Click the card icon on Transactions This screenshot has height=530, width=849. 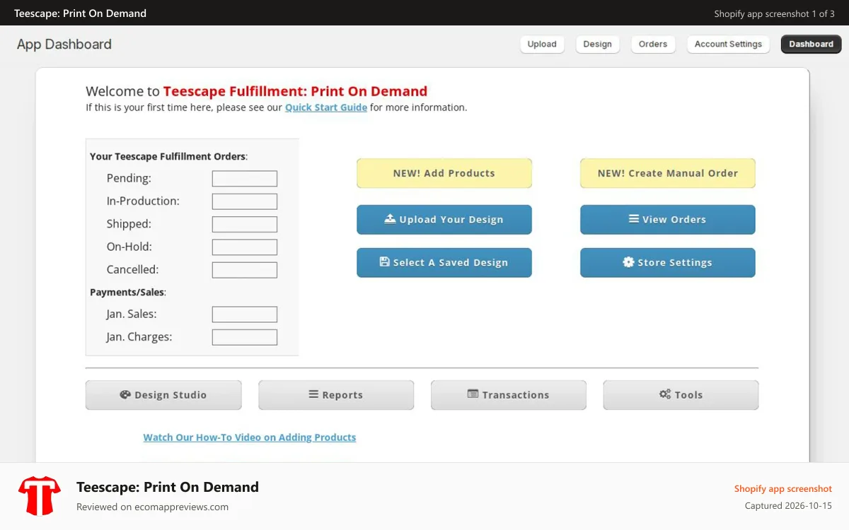point(473,394)
